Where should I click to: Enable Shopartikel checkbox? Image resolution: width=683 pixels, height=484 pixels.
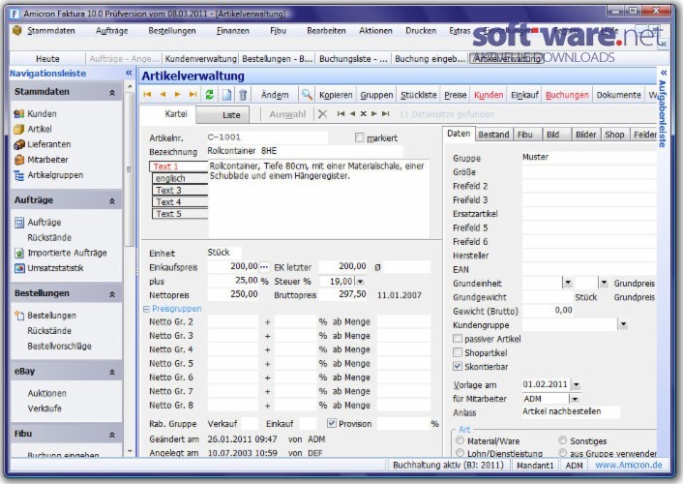click(458, 352)
